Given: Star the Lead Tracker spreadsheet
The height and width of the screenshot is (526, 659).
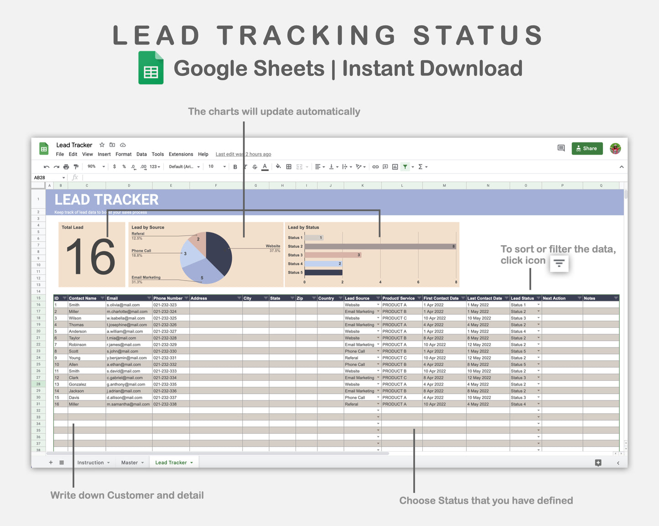Looking at the screenshot, I should [x=102, y=144].
